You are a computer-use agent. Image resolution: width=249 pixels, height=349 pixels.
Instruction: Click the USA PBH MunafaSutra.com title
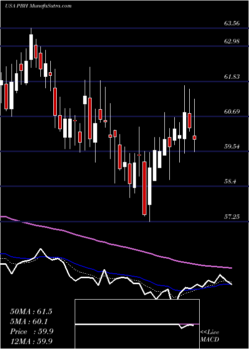point(38,6)
